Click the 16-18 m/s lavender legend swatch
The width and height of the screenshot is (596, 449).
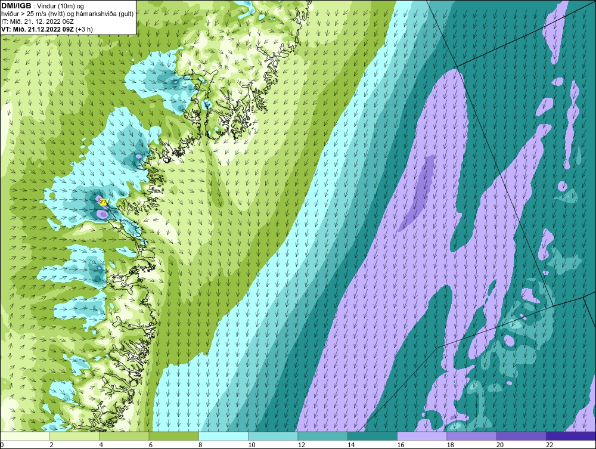click(422, 436)
